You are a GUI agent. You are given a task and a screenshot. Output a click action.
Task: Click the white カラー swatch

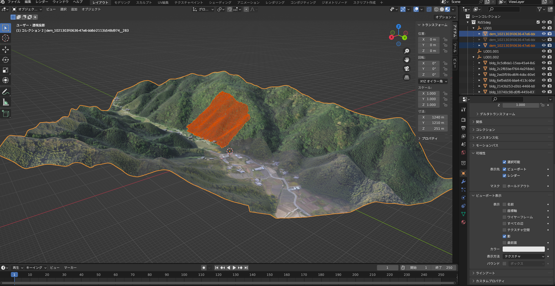point(523,249)
